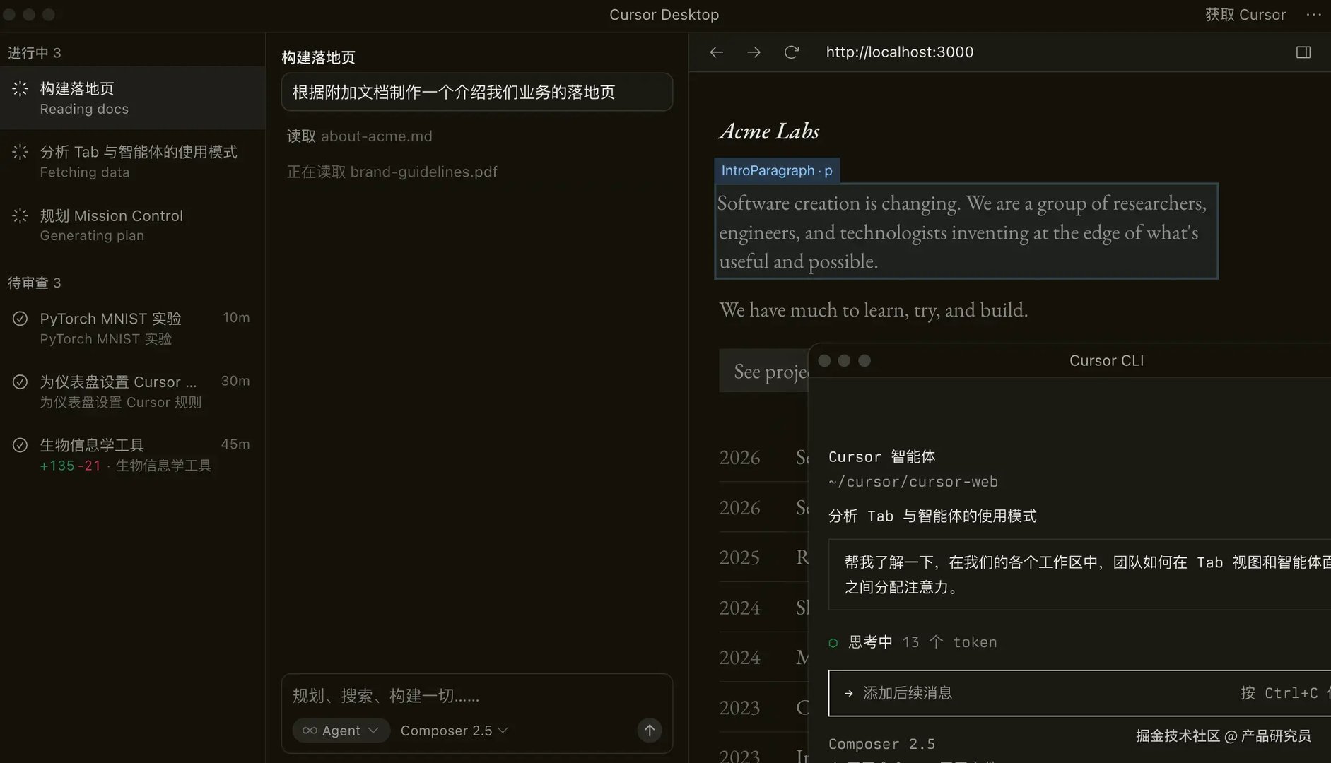Click 读取 about-acme.md step
This screenshot has height=763, width=1331.
pyautogui.click(x=359, y=136)
